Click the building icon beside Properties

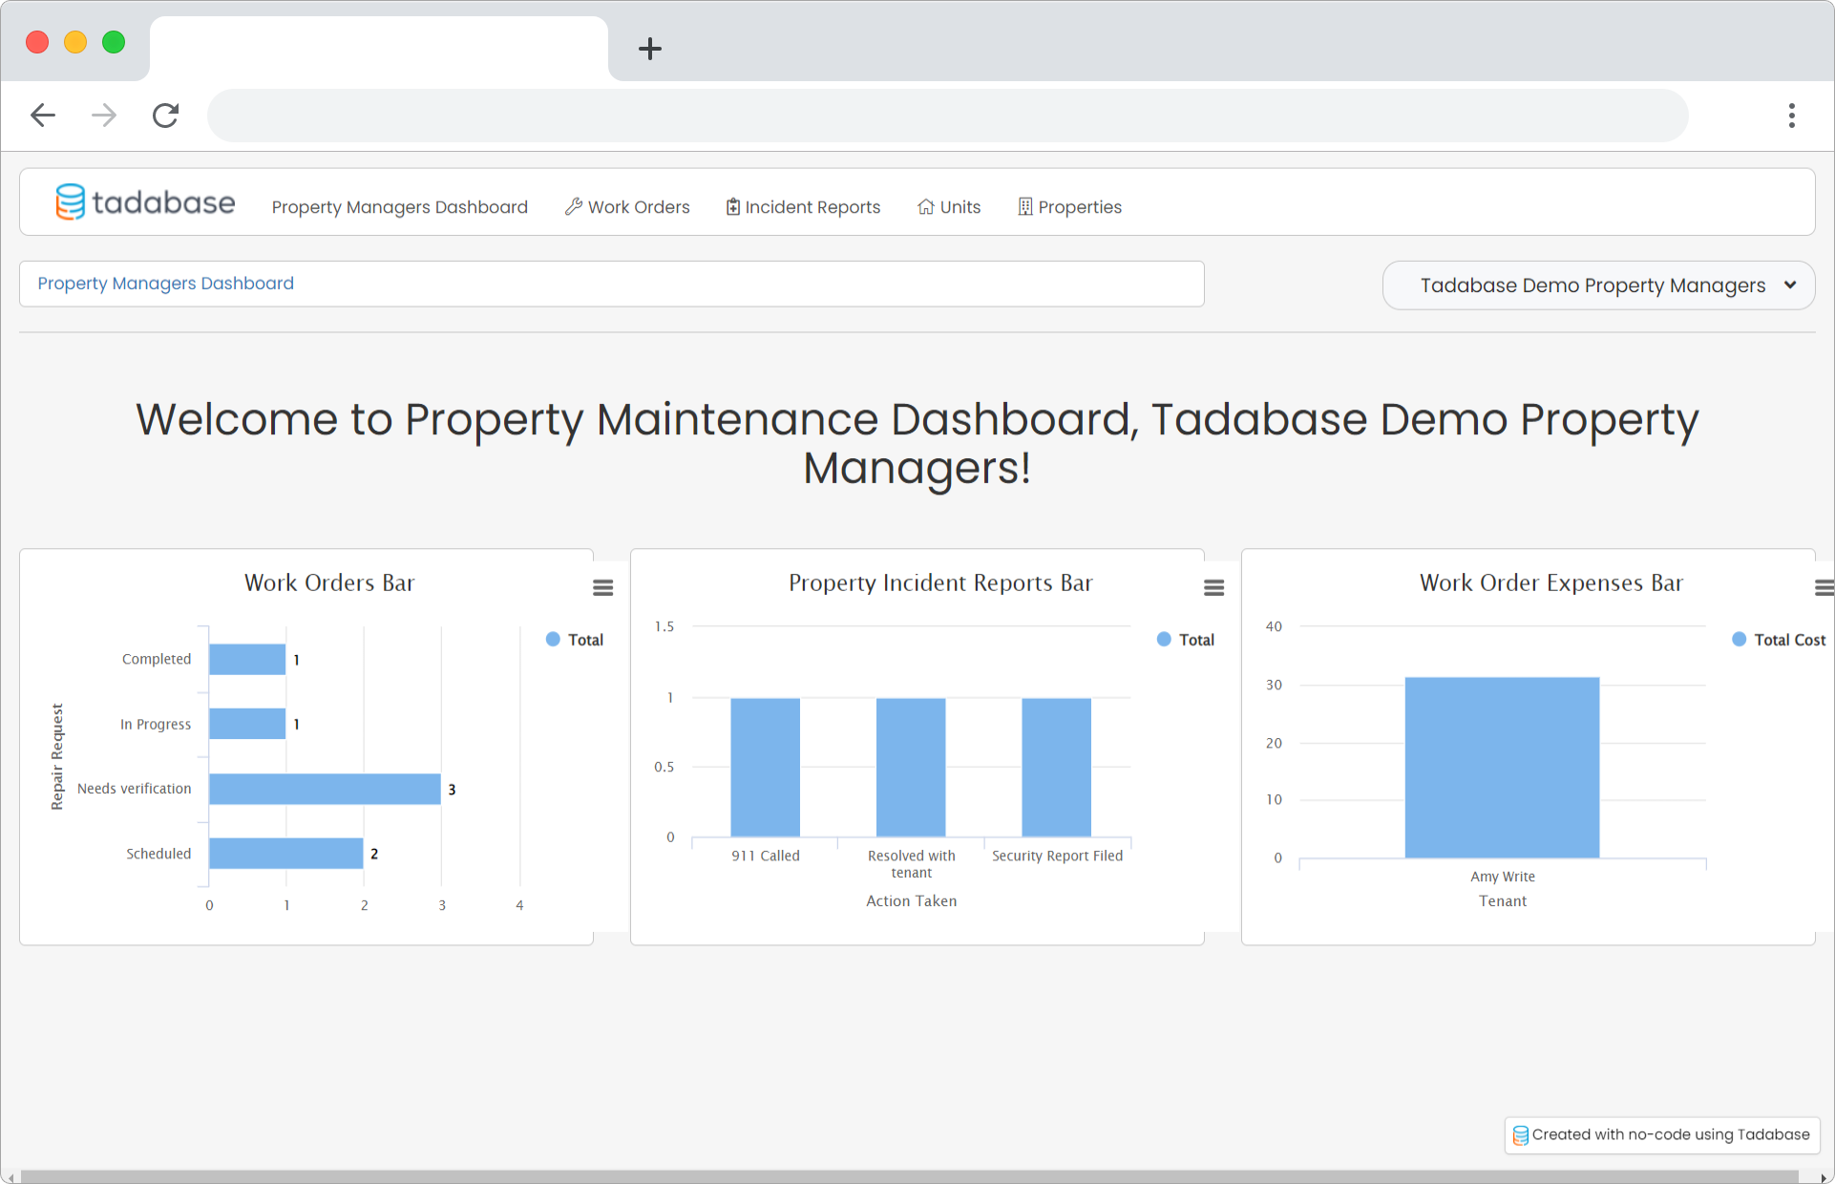[x=1025, y=206]
